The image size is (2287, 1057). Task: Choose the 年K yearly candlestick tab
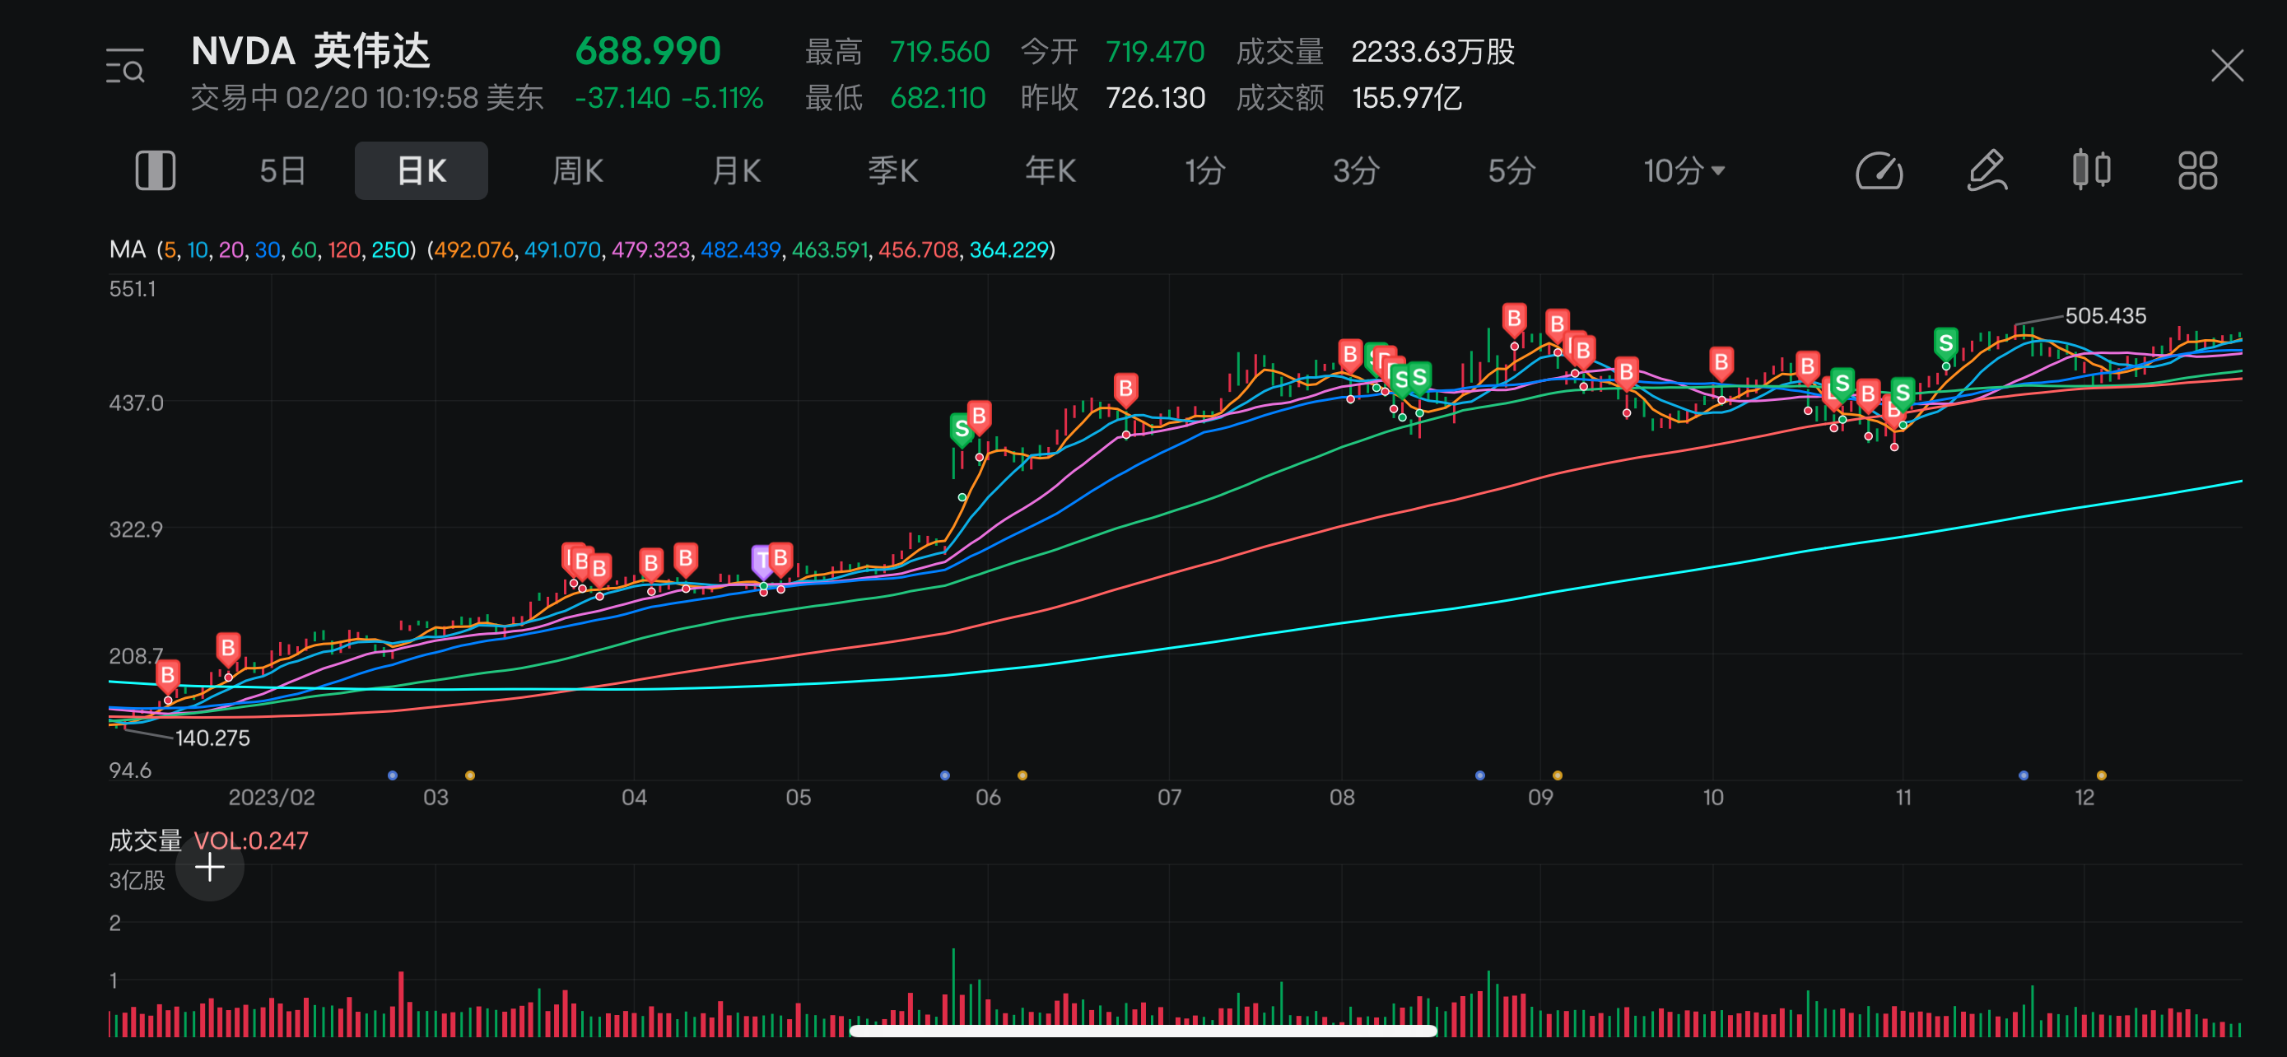point(1050,170)
